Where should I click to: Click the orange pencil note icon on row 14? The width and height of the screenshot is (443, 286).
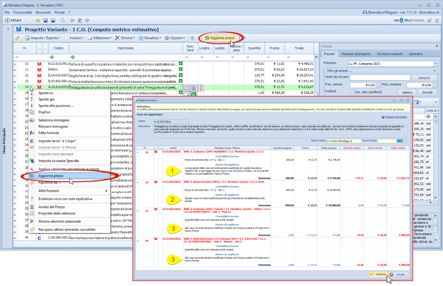pyautogui.click(x=201, y=88)
